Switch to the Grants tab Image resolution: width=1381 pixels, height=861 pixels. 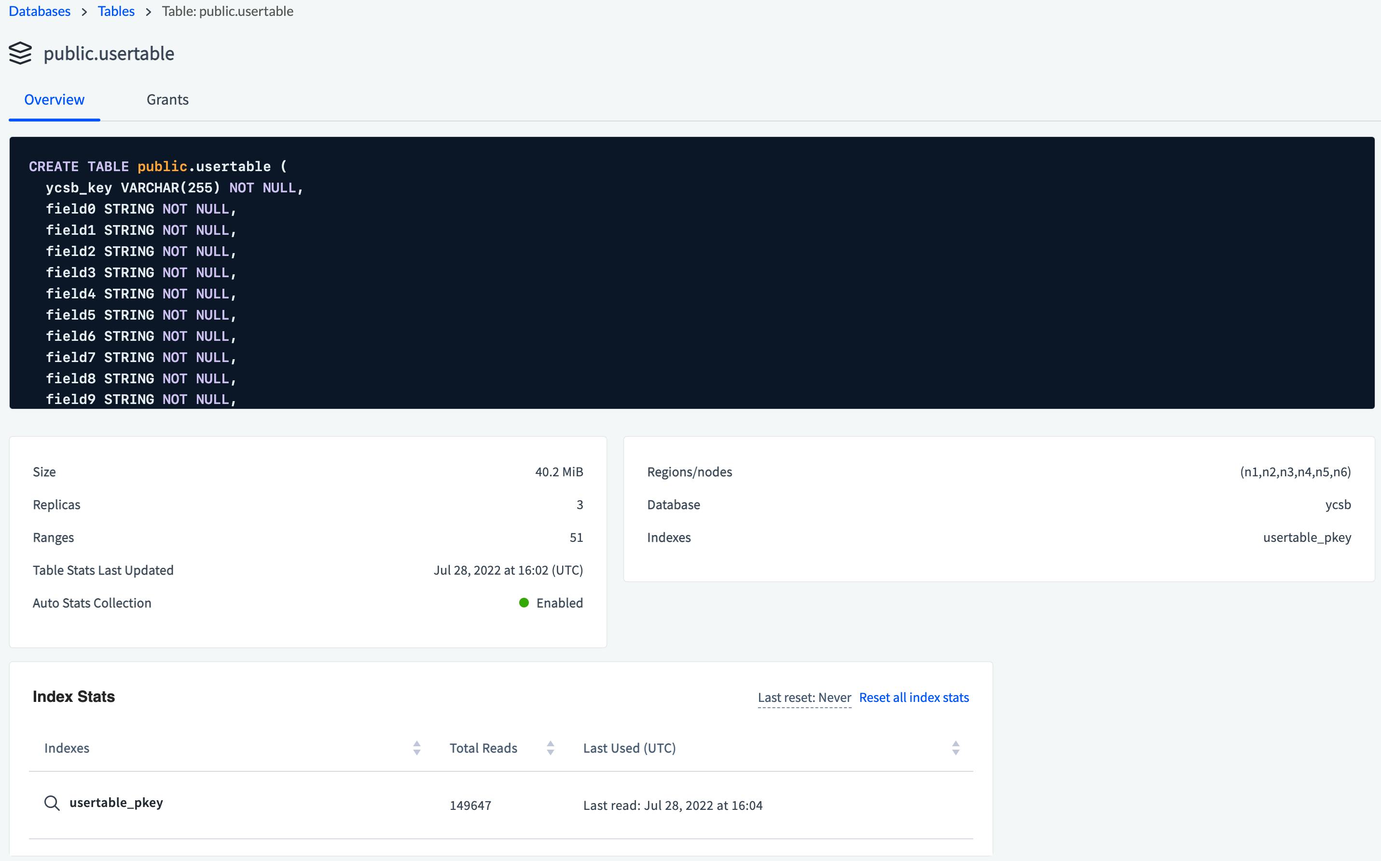[167, 99]
